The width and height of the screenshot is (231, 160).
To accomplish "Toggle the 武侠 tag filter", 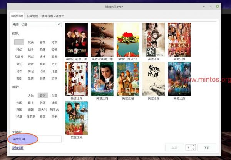I will pyautogui.click(x=31, y=42).
